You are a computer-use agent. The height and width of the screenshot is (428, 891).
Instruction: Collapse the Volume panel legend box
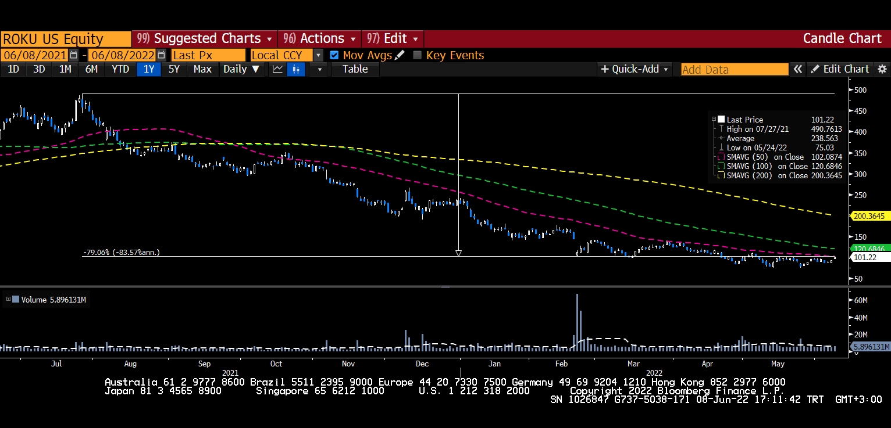[x=8, y=299]
